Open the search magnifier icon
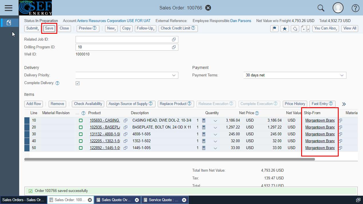The image size is (363, 204). click(x=321, y=8)
